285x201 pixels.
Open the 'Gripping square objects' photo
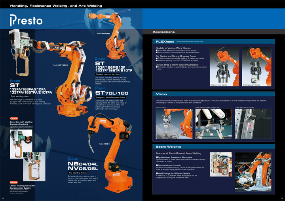[x=256, y=67]
